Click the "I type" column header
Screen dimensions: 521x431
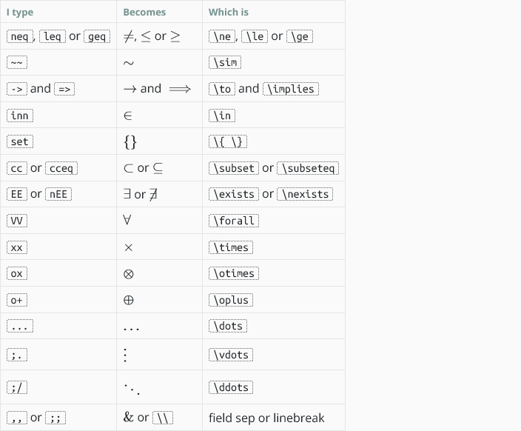pyautogui.click(x=20, y=12)
